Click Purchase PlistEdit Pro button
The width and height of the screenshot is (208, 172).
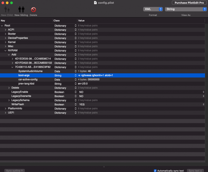(x=189, y=3)
